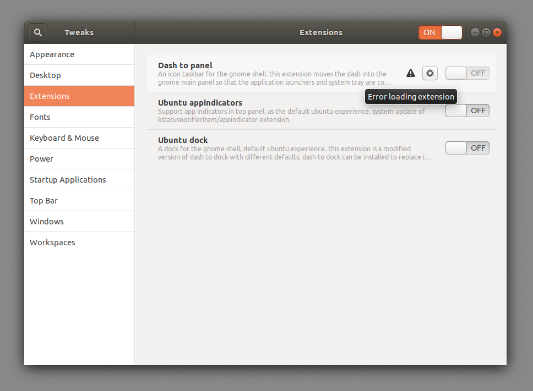Open the search in Tweaks header
The width and height of the screenshot is (533, 391).
38,32
